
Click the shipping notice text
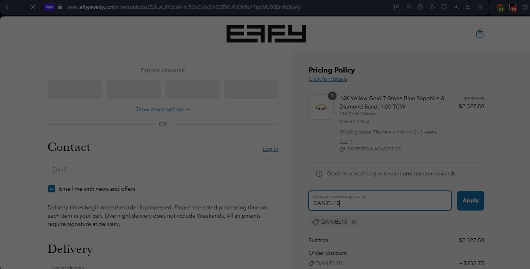pyautogui.click(x=388, y=132)
